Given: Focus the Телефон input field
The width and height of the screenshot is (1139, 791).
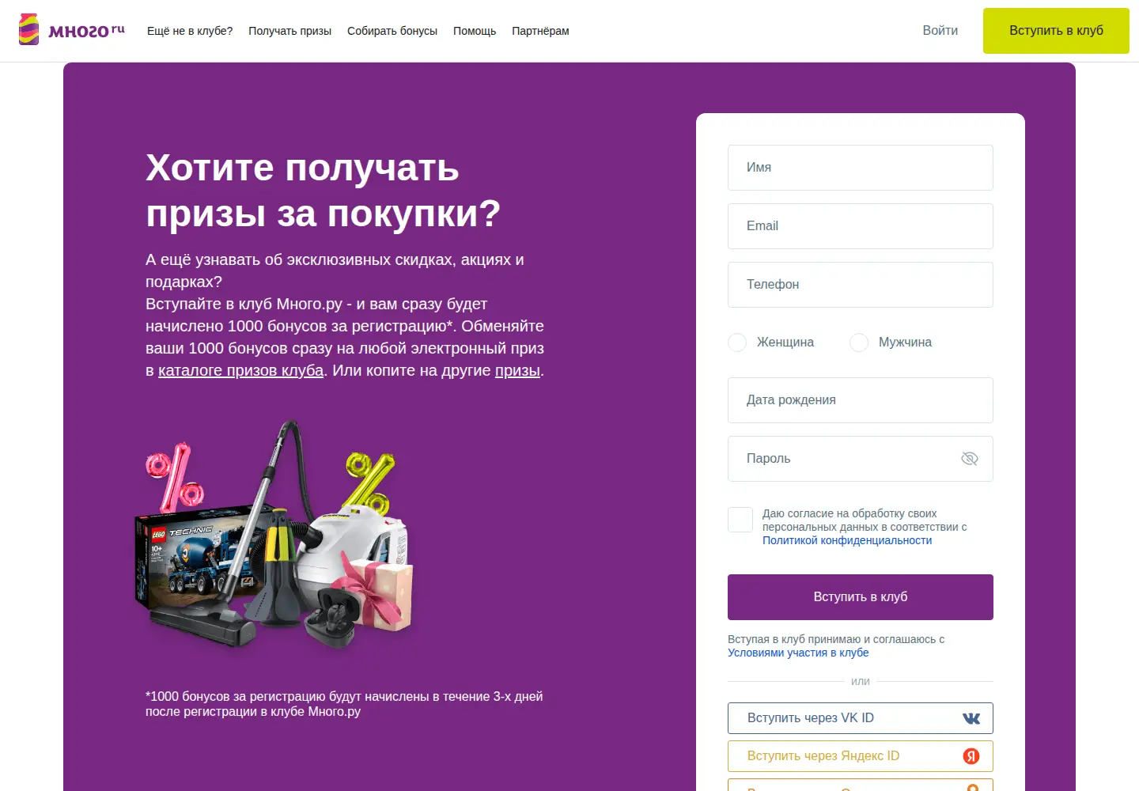Looking at the screenshot, I should point(861,285).
